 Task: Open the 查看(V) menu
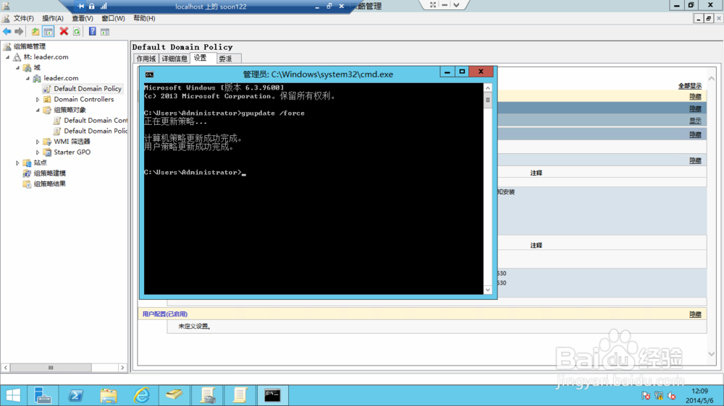point(83,19)
